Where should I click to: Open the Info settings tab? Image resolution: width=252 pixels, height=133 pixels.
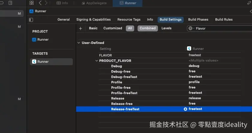click(x=150, y=19)
